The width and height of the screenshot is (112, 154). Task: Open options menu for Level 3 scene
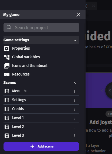tap(75, 136)
